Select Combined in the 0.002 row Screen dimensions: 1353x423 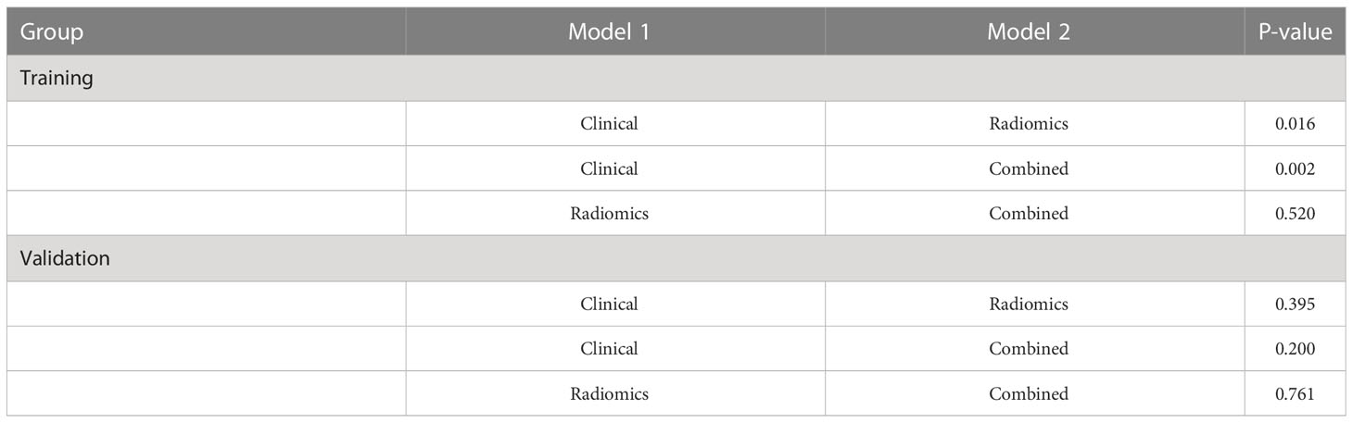pyautogui.click(x=1029, y=168)
